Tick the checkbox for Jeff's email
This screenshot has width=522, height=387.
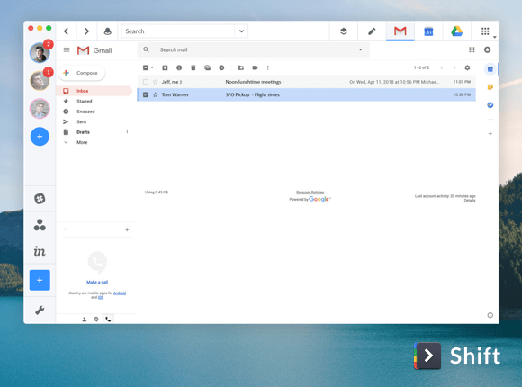point(146,82)
